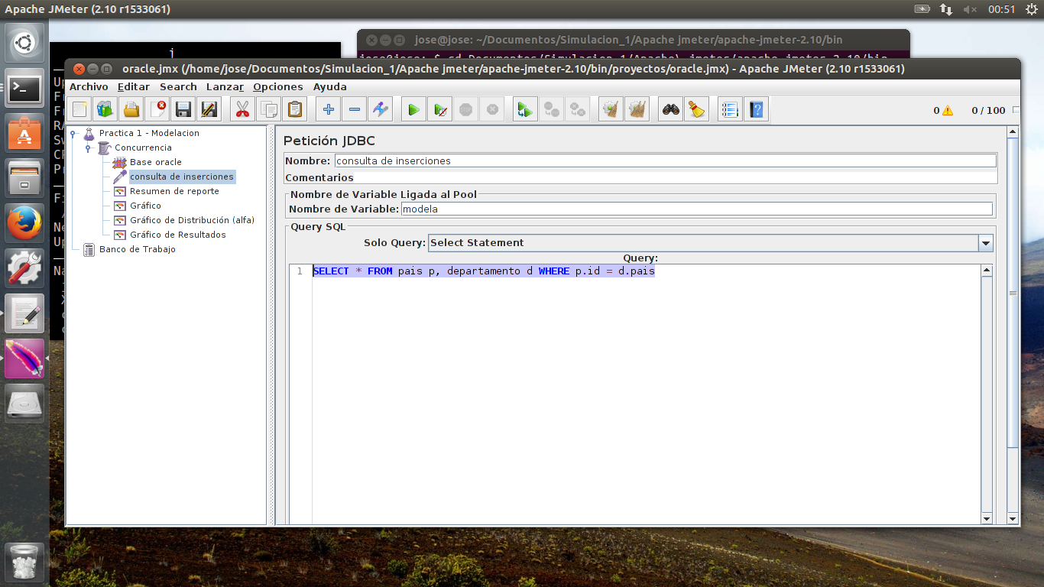1044x587 pixels.
Task: Select Practica 1 - Modelacion tree node
Action: coord(149,133)
